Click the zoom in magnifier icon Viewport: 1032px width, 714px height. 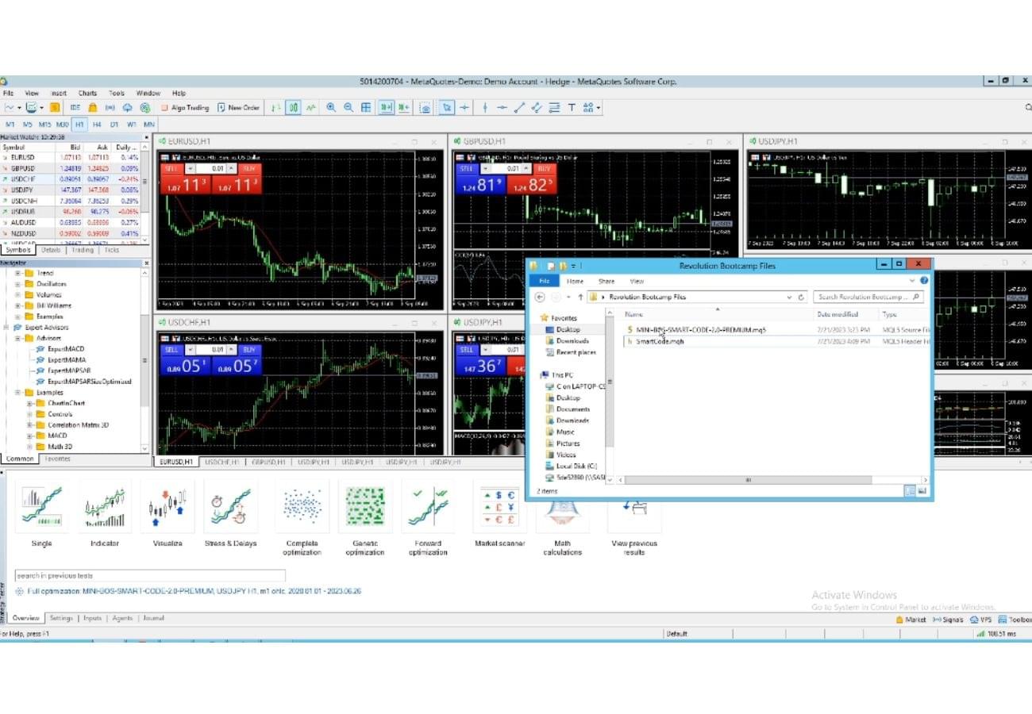pyautogui.click(x=331, y=108)
